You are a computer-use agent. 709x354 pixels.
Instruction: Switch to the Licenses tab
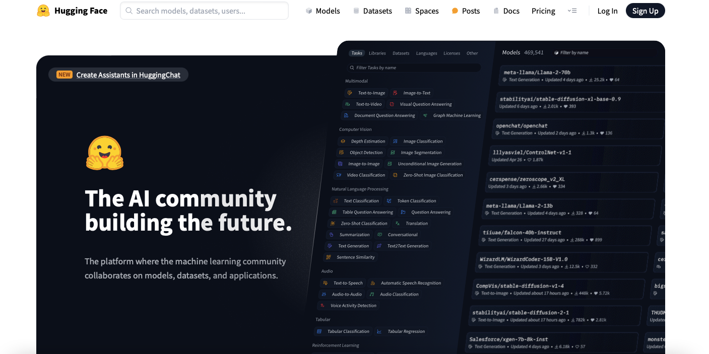pos(452,53)
